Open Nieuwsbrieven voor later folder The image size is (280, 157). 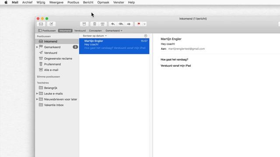[57, 99]
